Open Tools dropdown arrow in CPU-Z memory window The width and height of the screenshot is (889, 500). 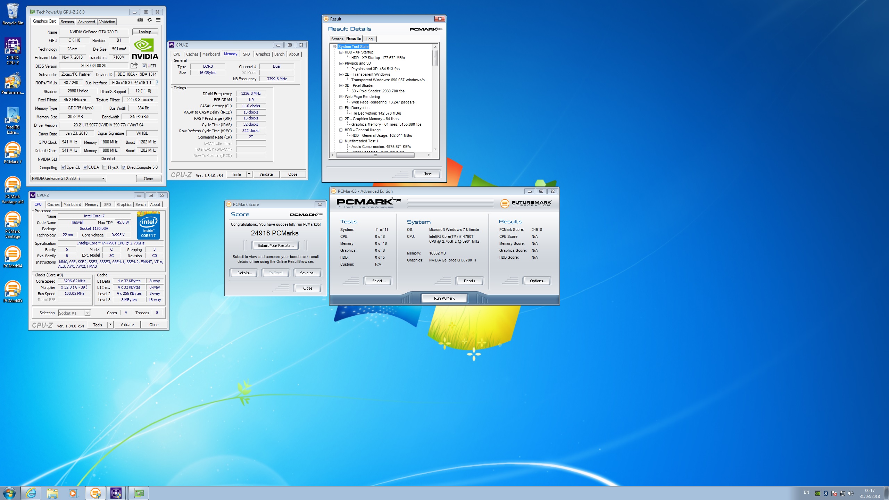(249, 174)
